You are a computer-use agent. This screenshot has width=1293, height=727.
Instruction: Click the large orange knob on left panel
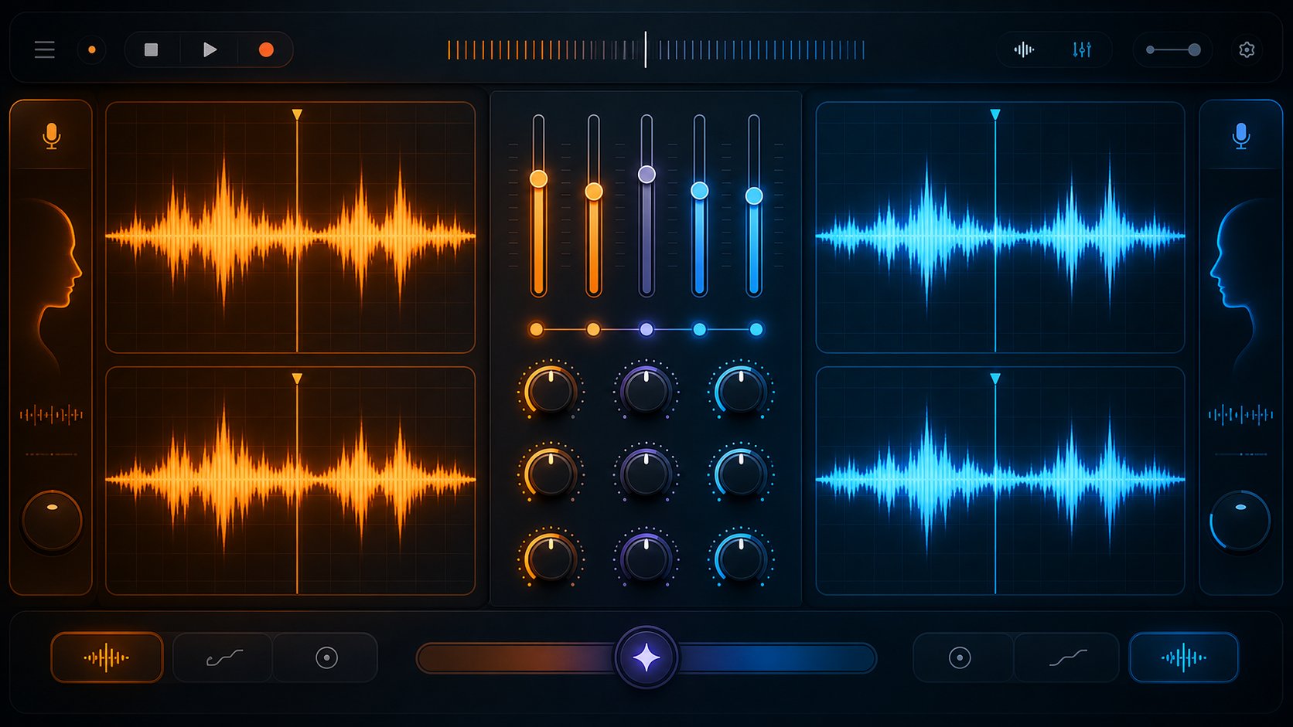52,520
